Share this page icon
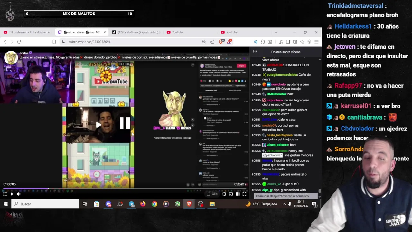 [x=212, y=42]
